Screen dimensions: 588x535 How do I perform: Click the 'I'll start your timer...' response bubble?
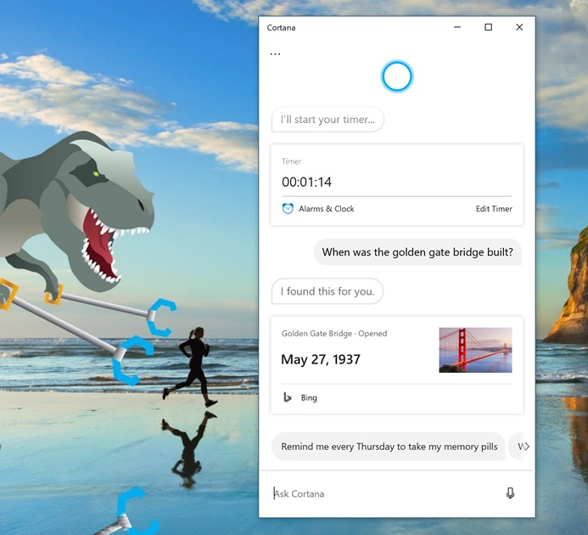[x=328, y=120]
